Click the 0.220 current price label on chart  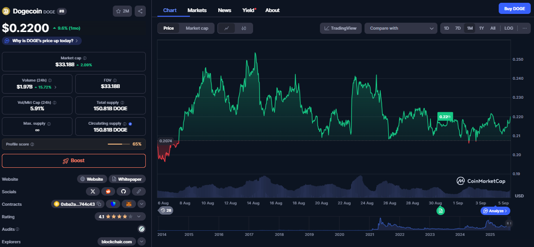445,117
